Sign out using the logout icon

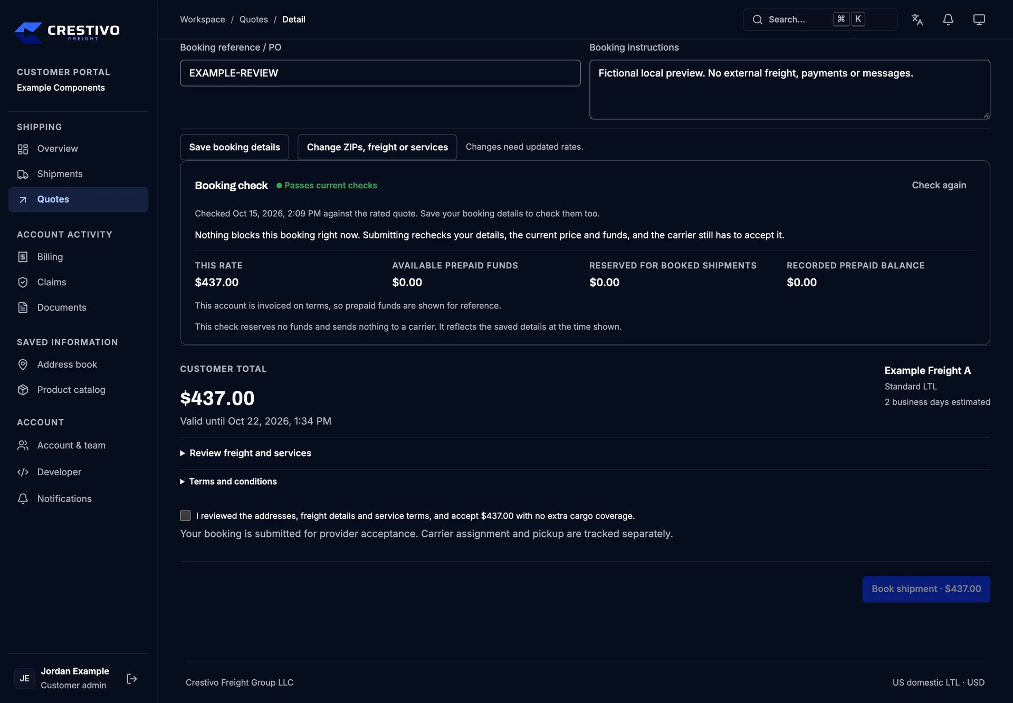click(x=132, y=679)
